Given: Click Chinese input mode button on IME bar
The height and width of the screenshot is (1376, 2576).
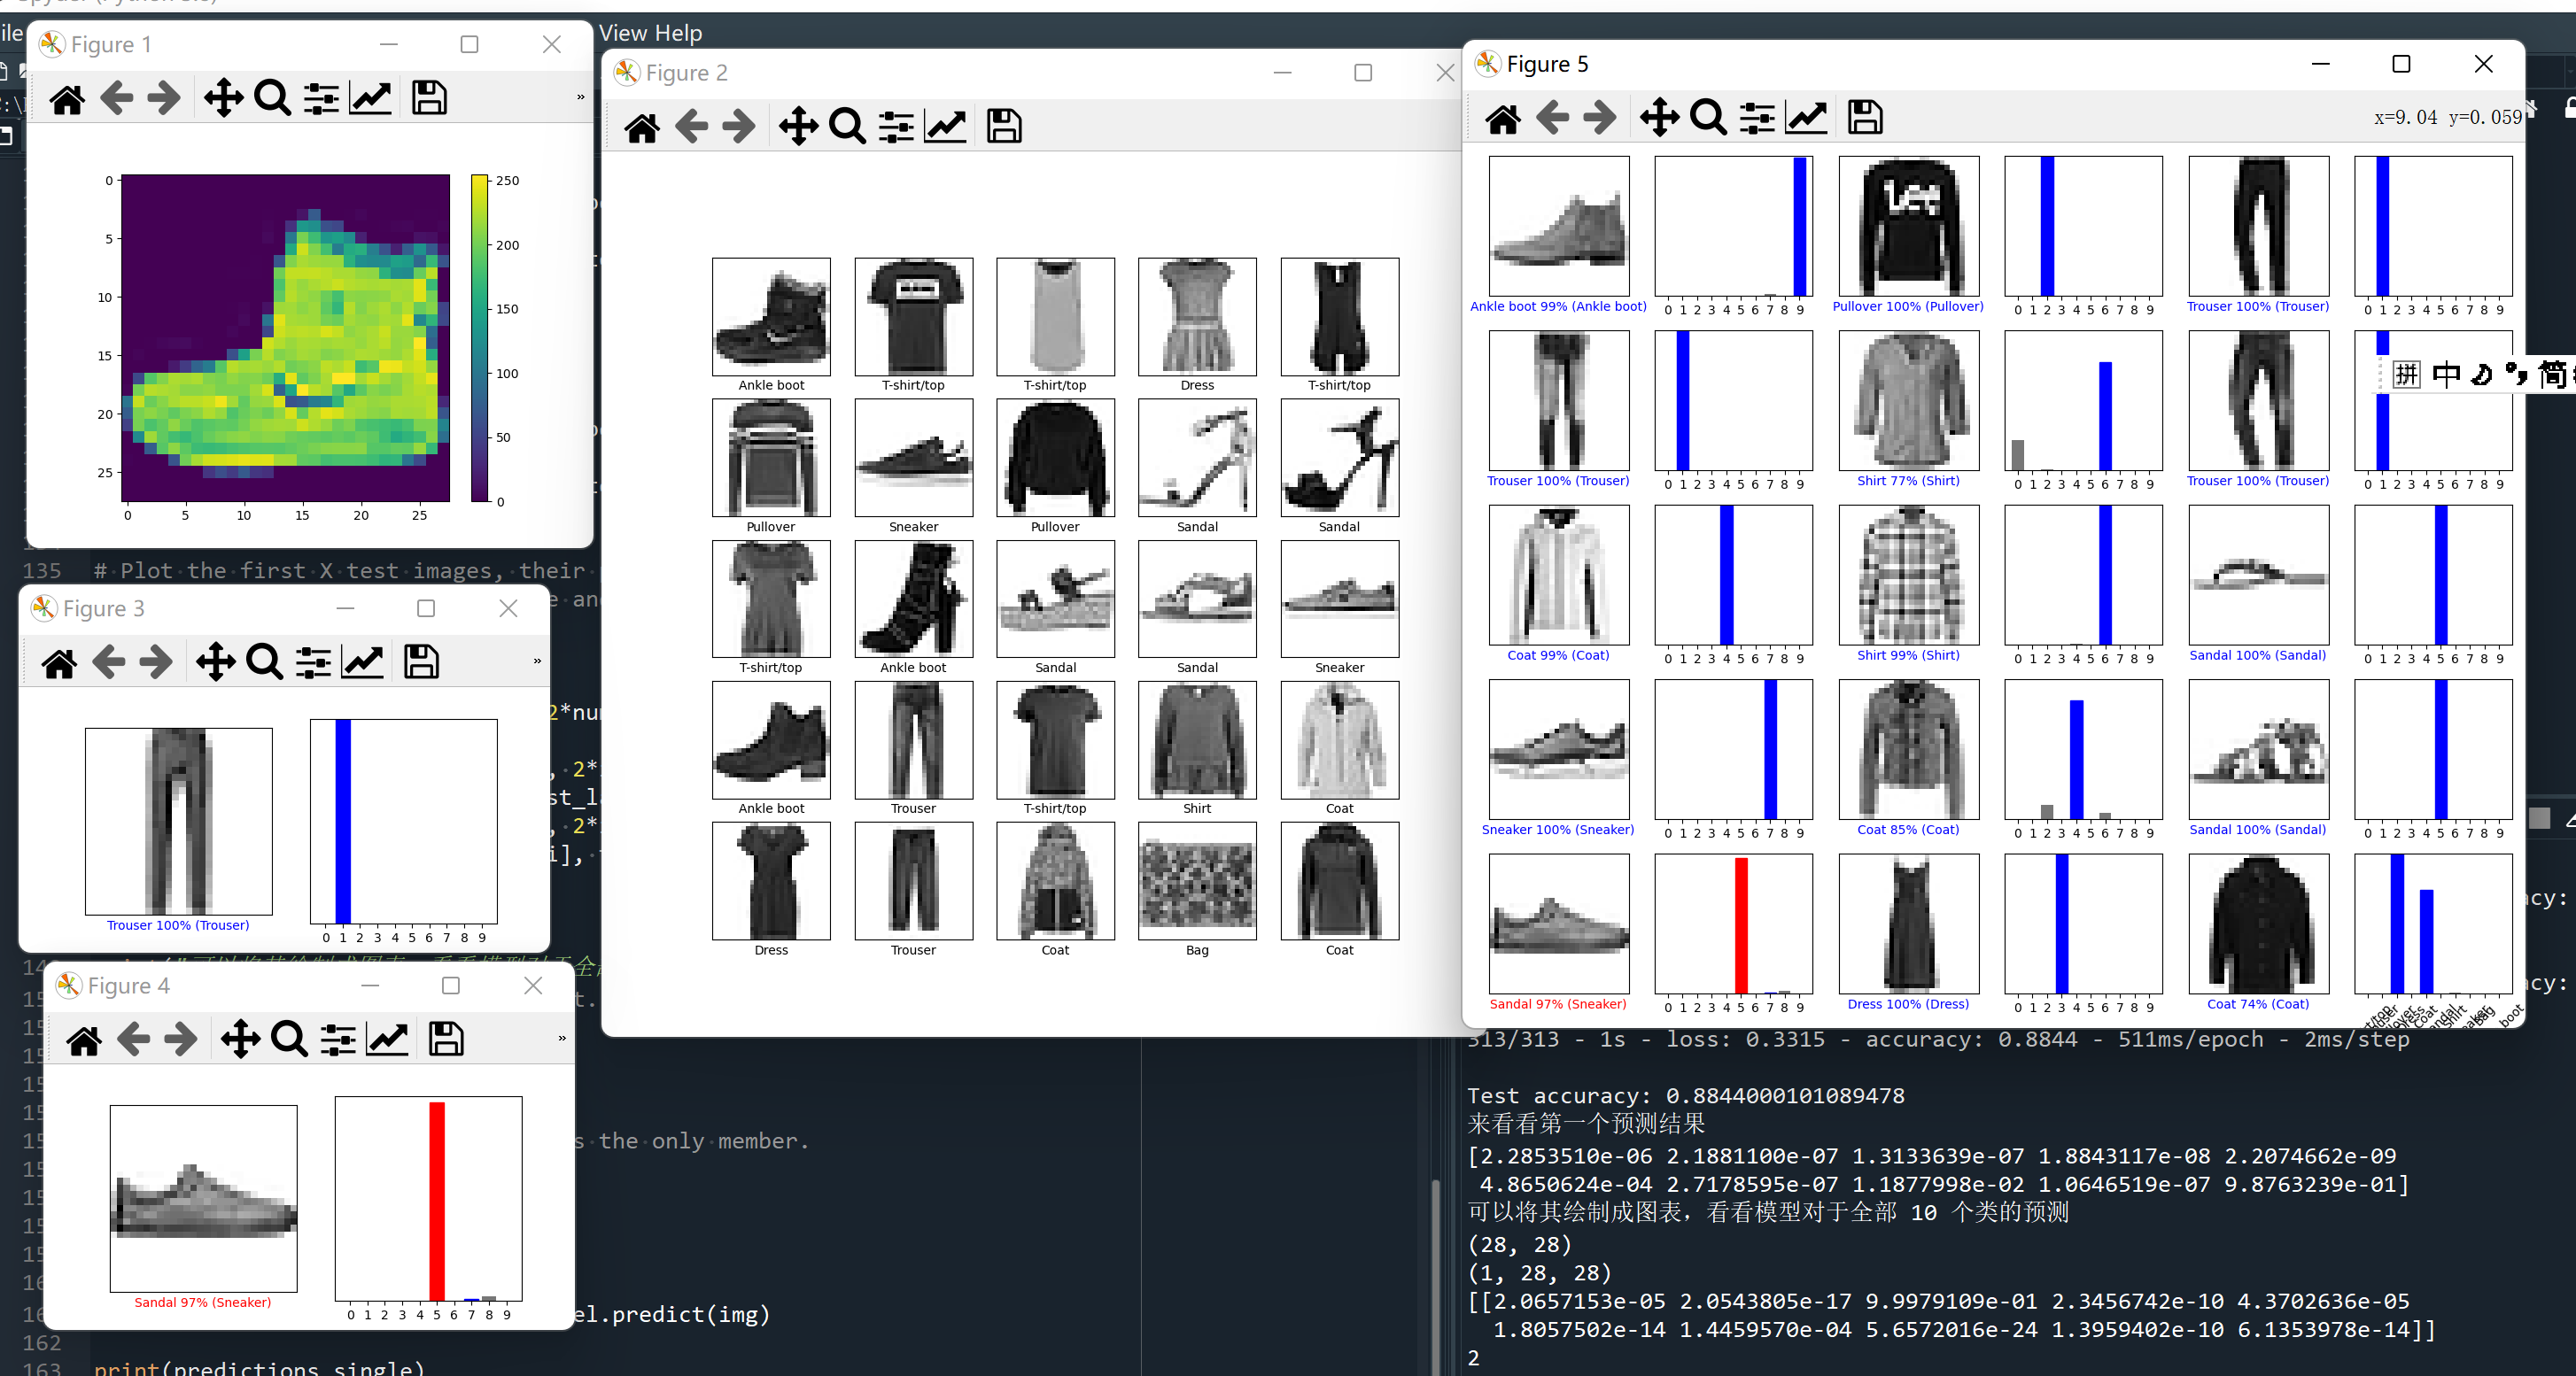Looking at the screenshot, I should 2446,375.
